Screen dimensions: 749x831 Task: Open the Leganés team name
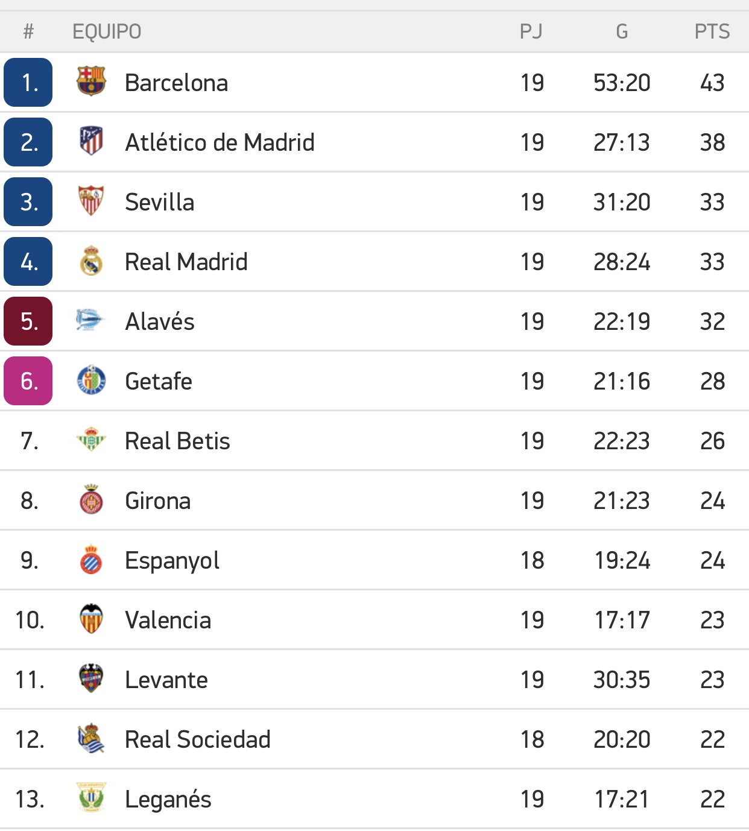[168, 799]
